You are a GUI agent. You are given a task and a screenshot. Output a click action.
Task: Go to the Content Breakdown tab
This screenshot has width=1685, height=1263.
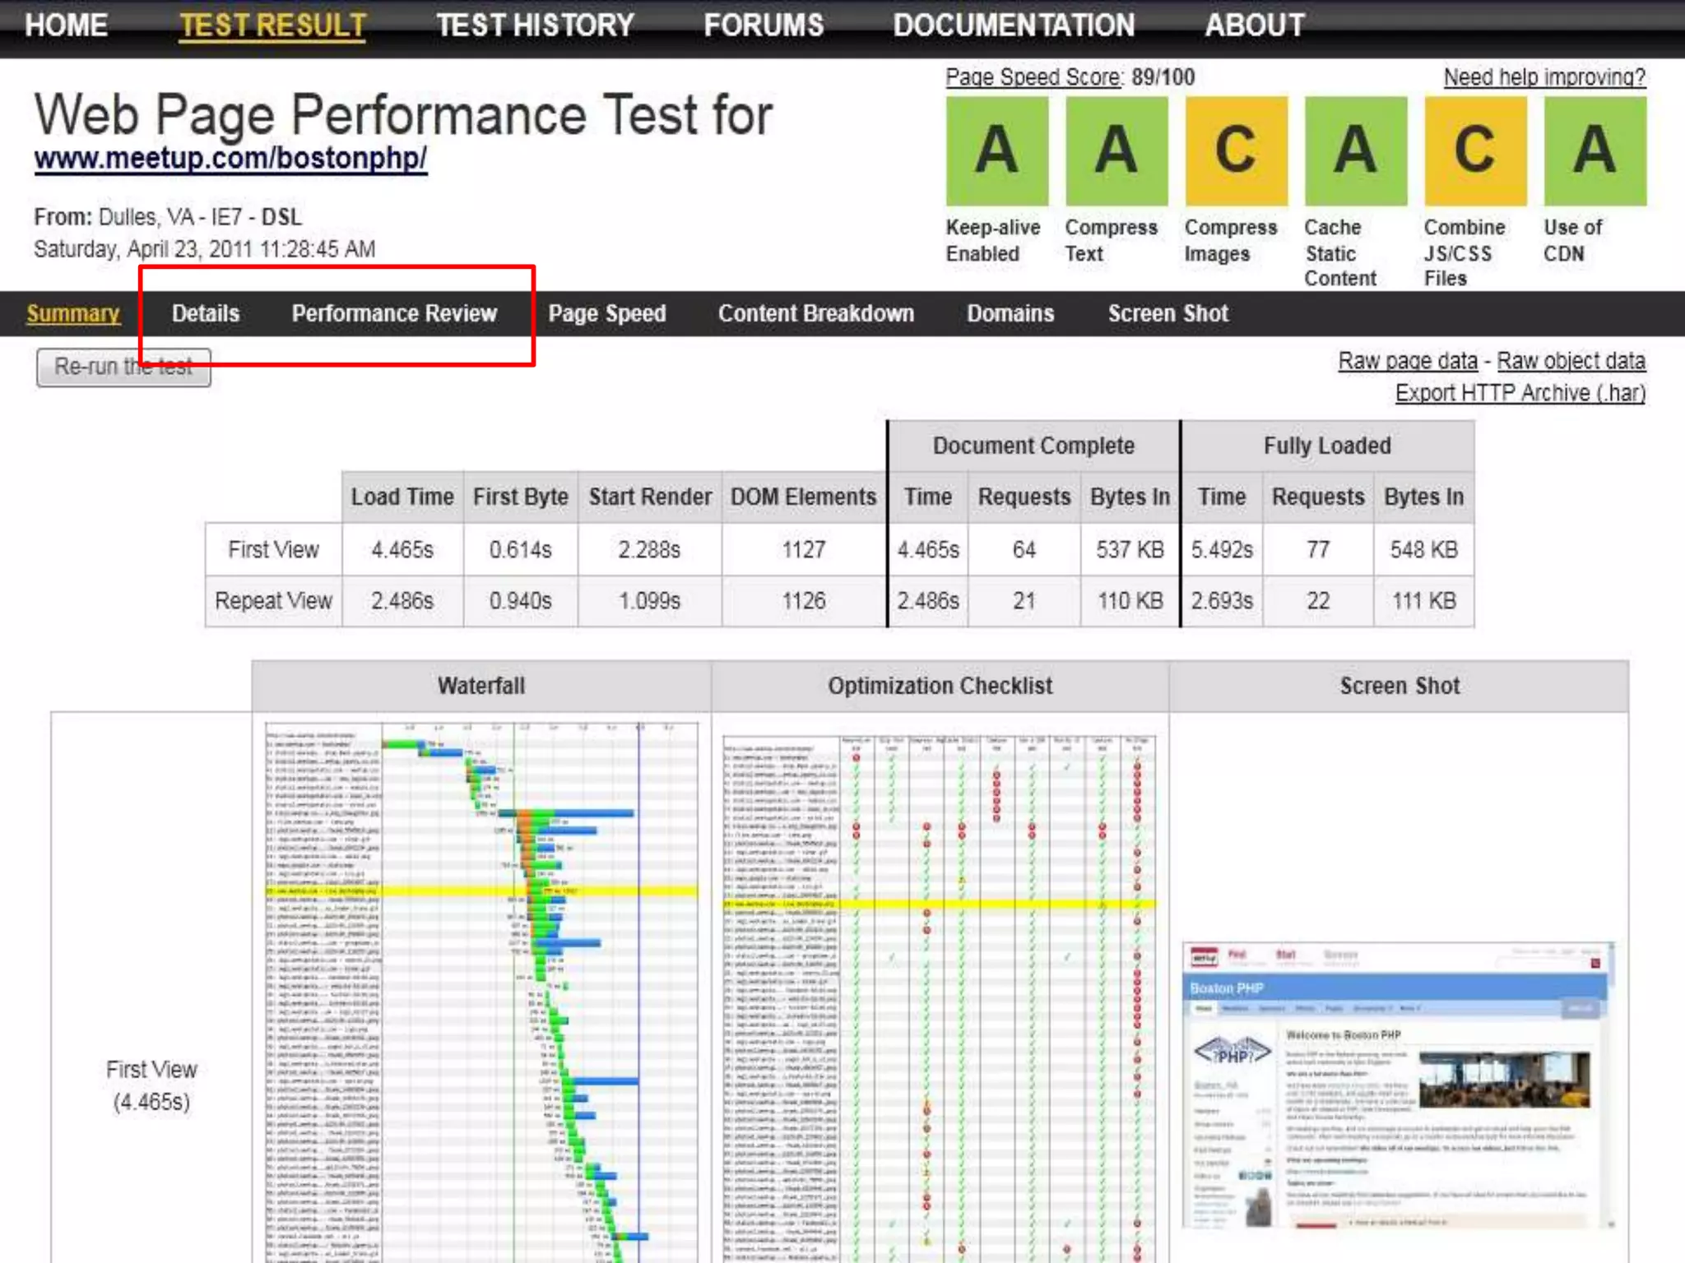(x=815, y=313)
